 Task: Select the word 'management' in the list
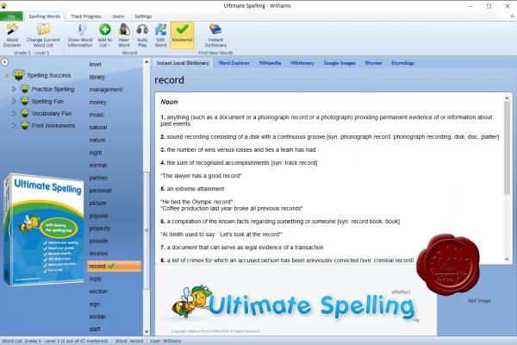tap(105, 90)
